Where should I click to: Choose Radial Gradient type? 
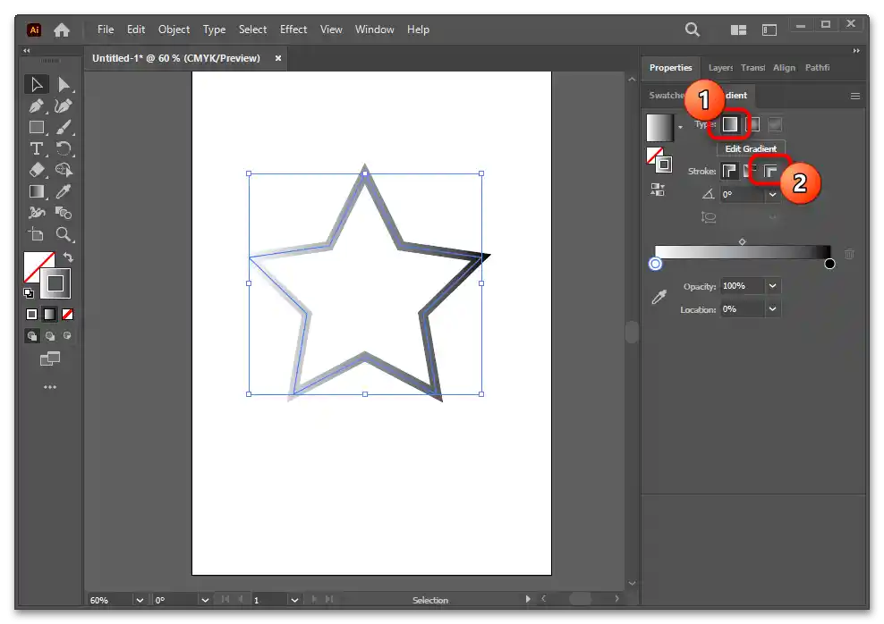click(x=753, y=124)
